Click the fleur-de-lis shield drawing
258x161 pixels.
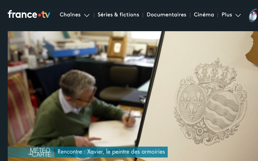[x=192, y=104]
